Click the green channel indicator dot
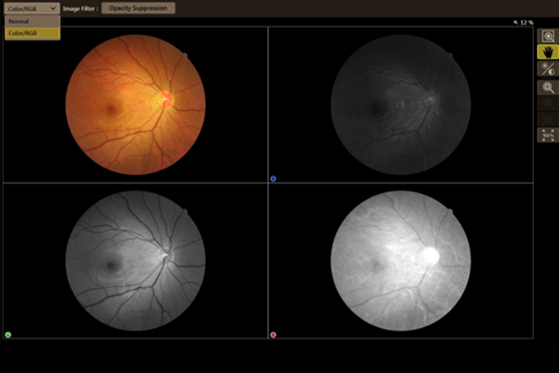Image resolution: width=559 pixels, height=373 pixels. (x=8, y=335)
